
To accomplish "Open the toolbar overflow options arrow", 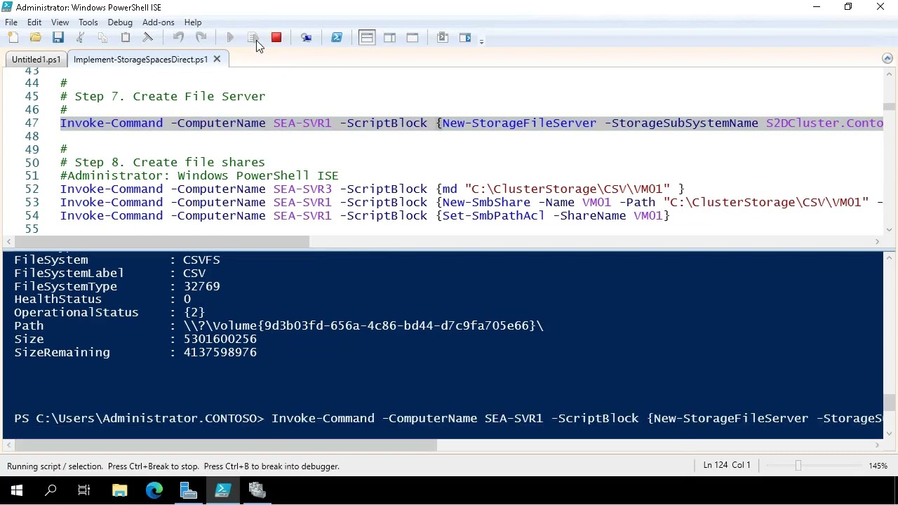I will click(x=481, y=41).
